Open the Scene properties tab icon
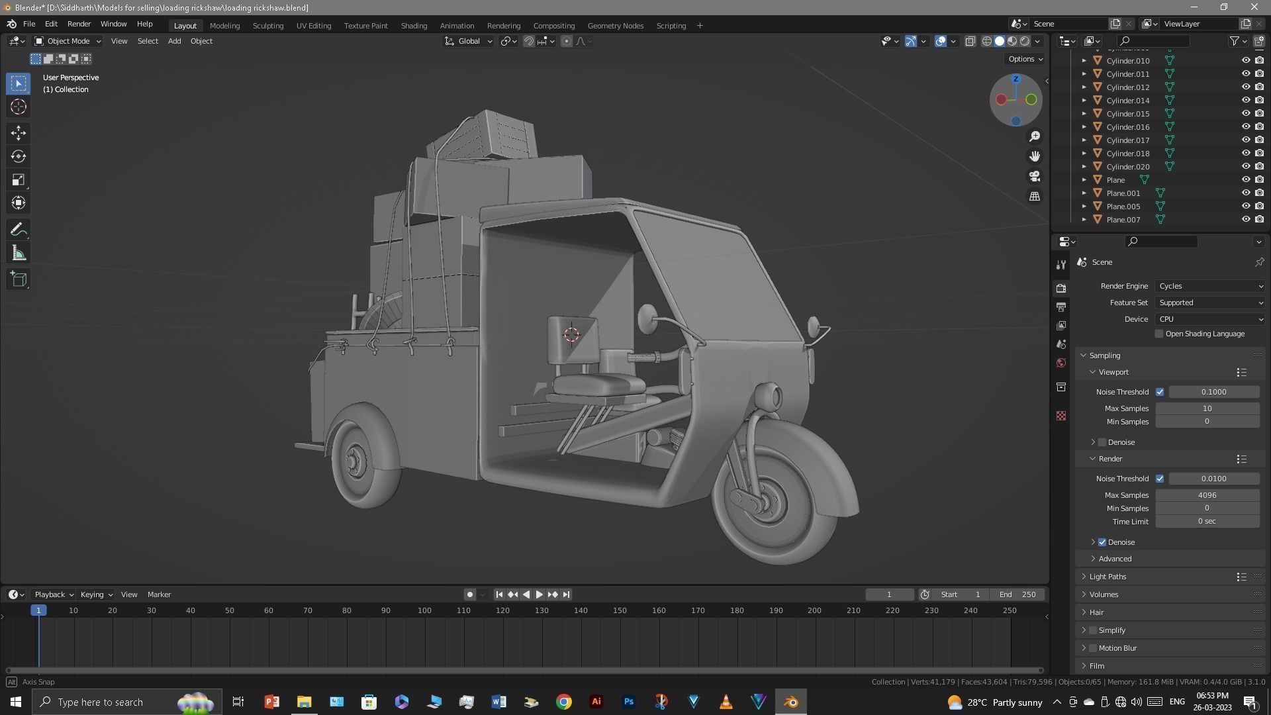The height and width of the screenshot is (715, 1271). (1061, 344)
